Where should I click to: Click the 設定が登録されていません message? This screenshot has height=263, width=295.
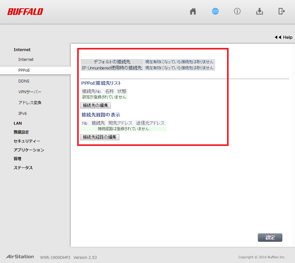pyautogui.click(x=104, y=97)
